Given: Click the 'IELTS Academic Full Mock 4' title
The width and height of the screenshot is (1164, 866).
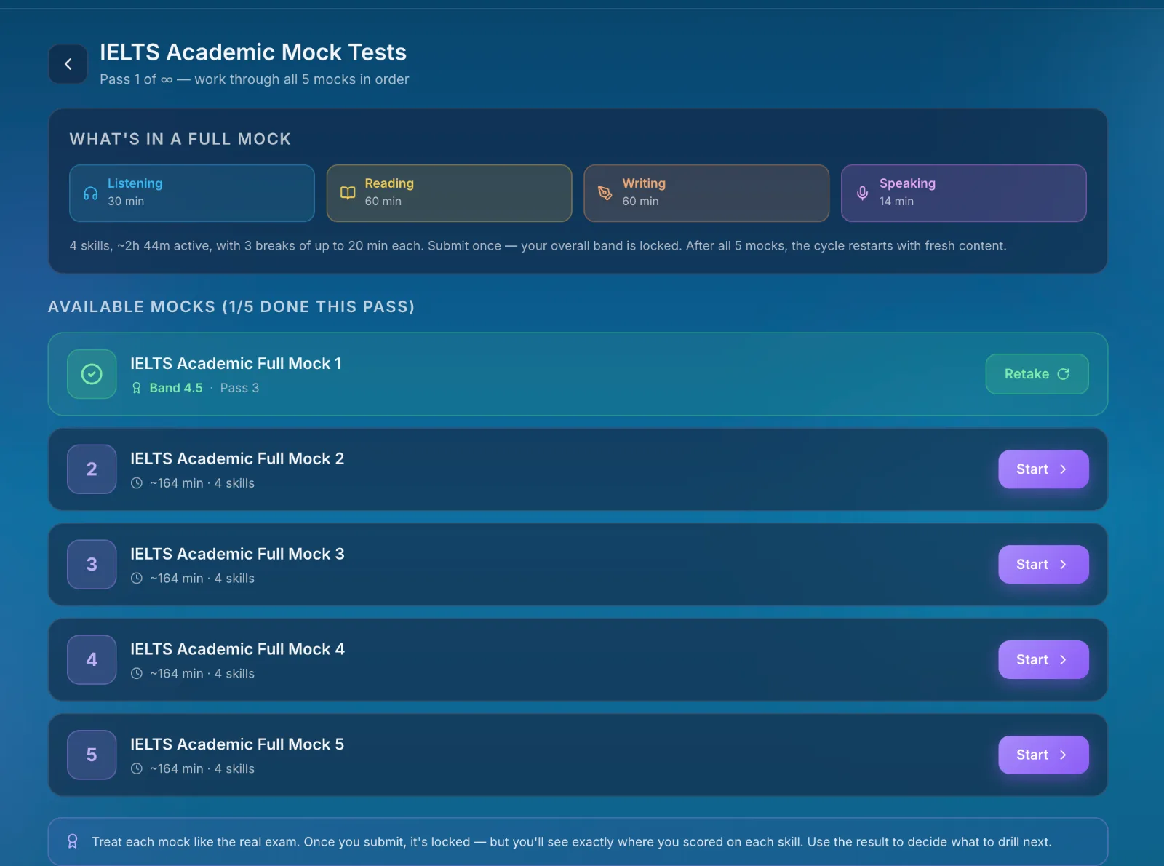Looking at the screenshot, I should pos(237,649).
